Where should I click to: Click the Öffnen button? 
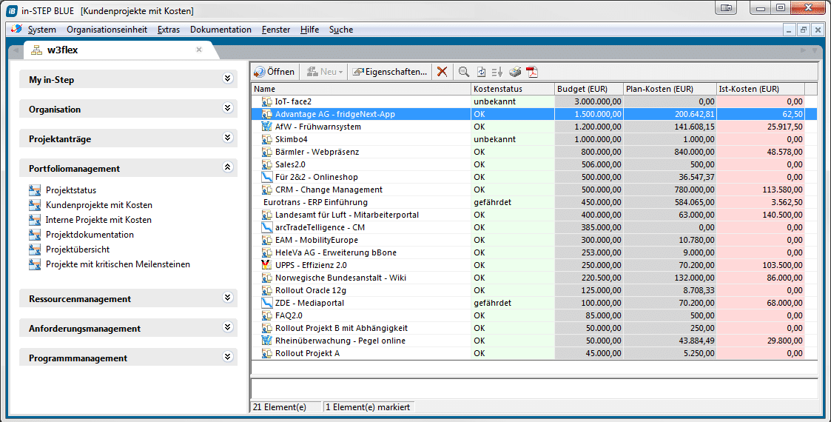275,72
